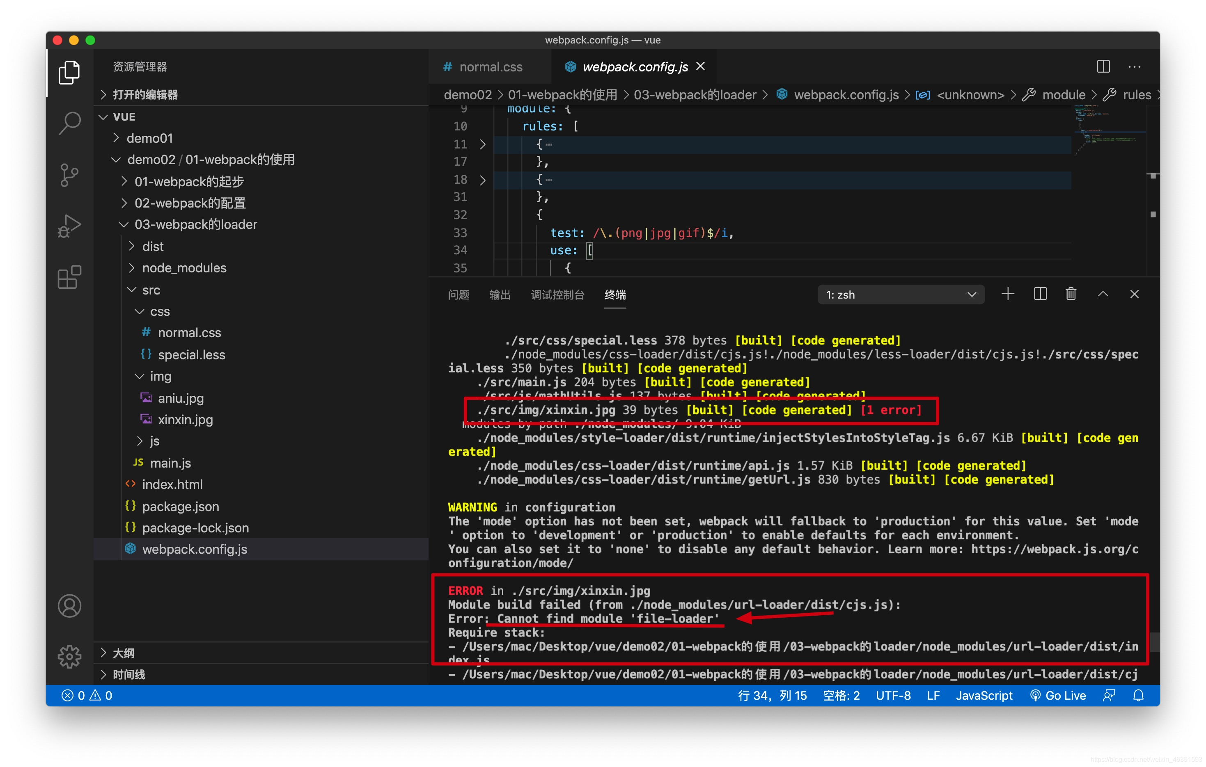This screenshot has height=767, width=1206.
Task: Collapse the VUE workspace folder
Action: 261,116
